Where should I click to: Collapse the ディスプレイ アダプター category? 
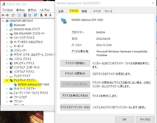7,80
